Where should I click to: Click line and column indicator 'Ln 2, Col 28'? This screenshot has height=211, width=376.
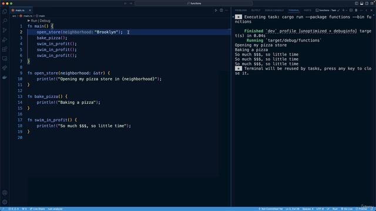(293, 209)
